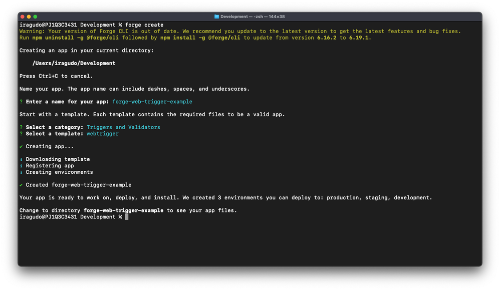This screenshot has height=290, width=500.
Task: Click the 'Select a template:' prompt label
Action: point(55,134)
